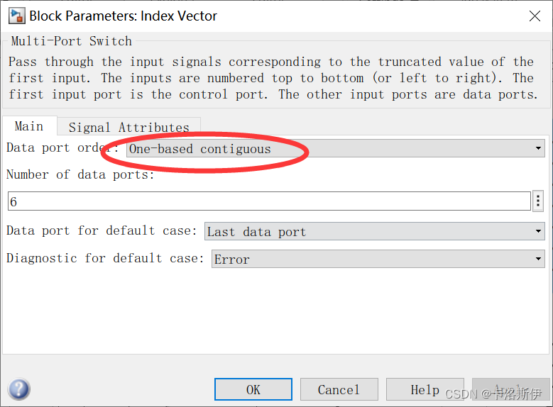Click the blue question mark help icon
553x407 pixels.
18,389
